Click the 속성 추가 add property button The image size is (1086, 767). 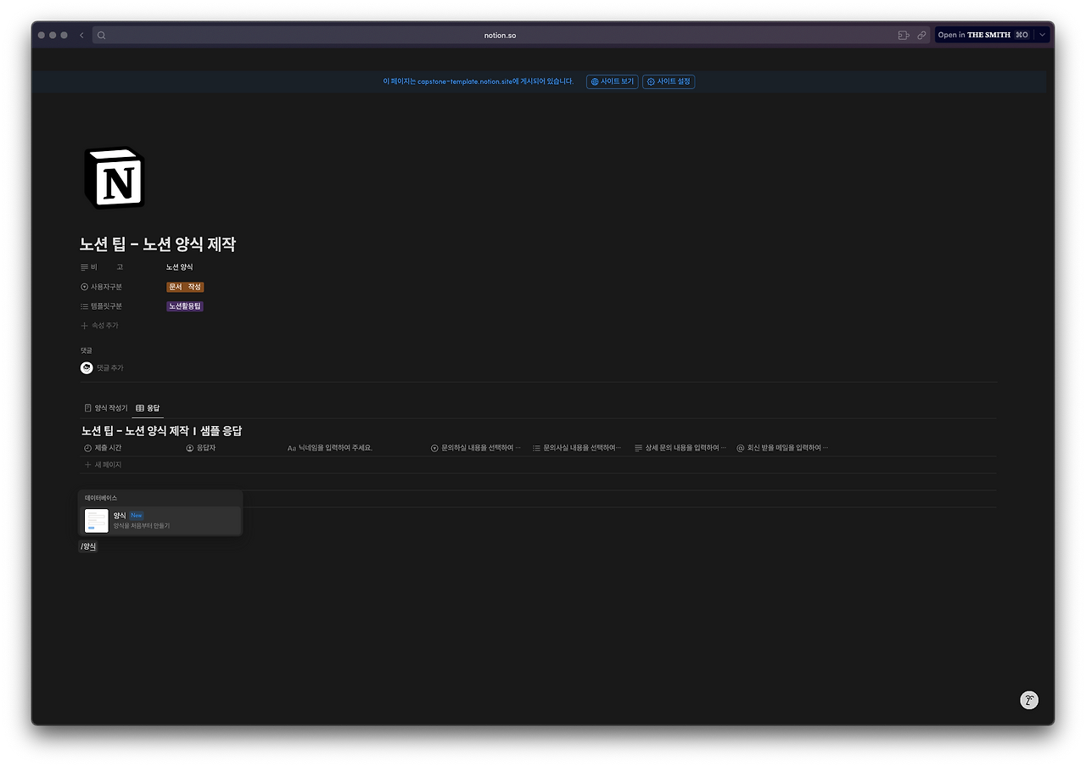99,326
